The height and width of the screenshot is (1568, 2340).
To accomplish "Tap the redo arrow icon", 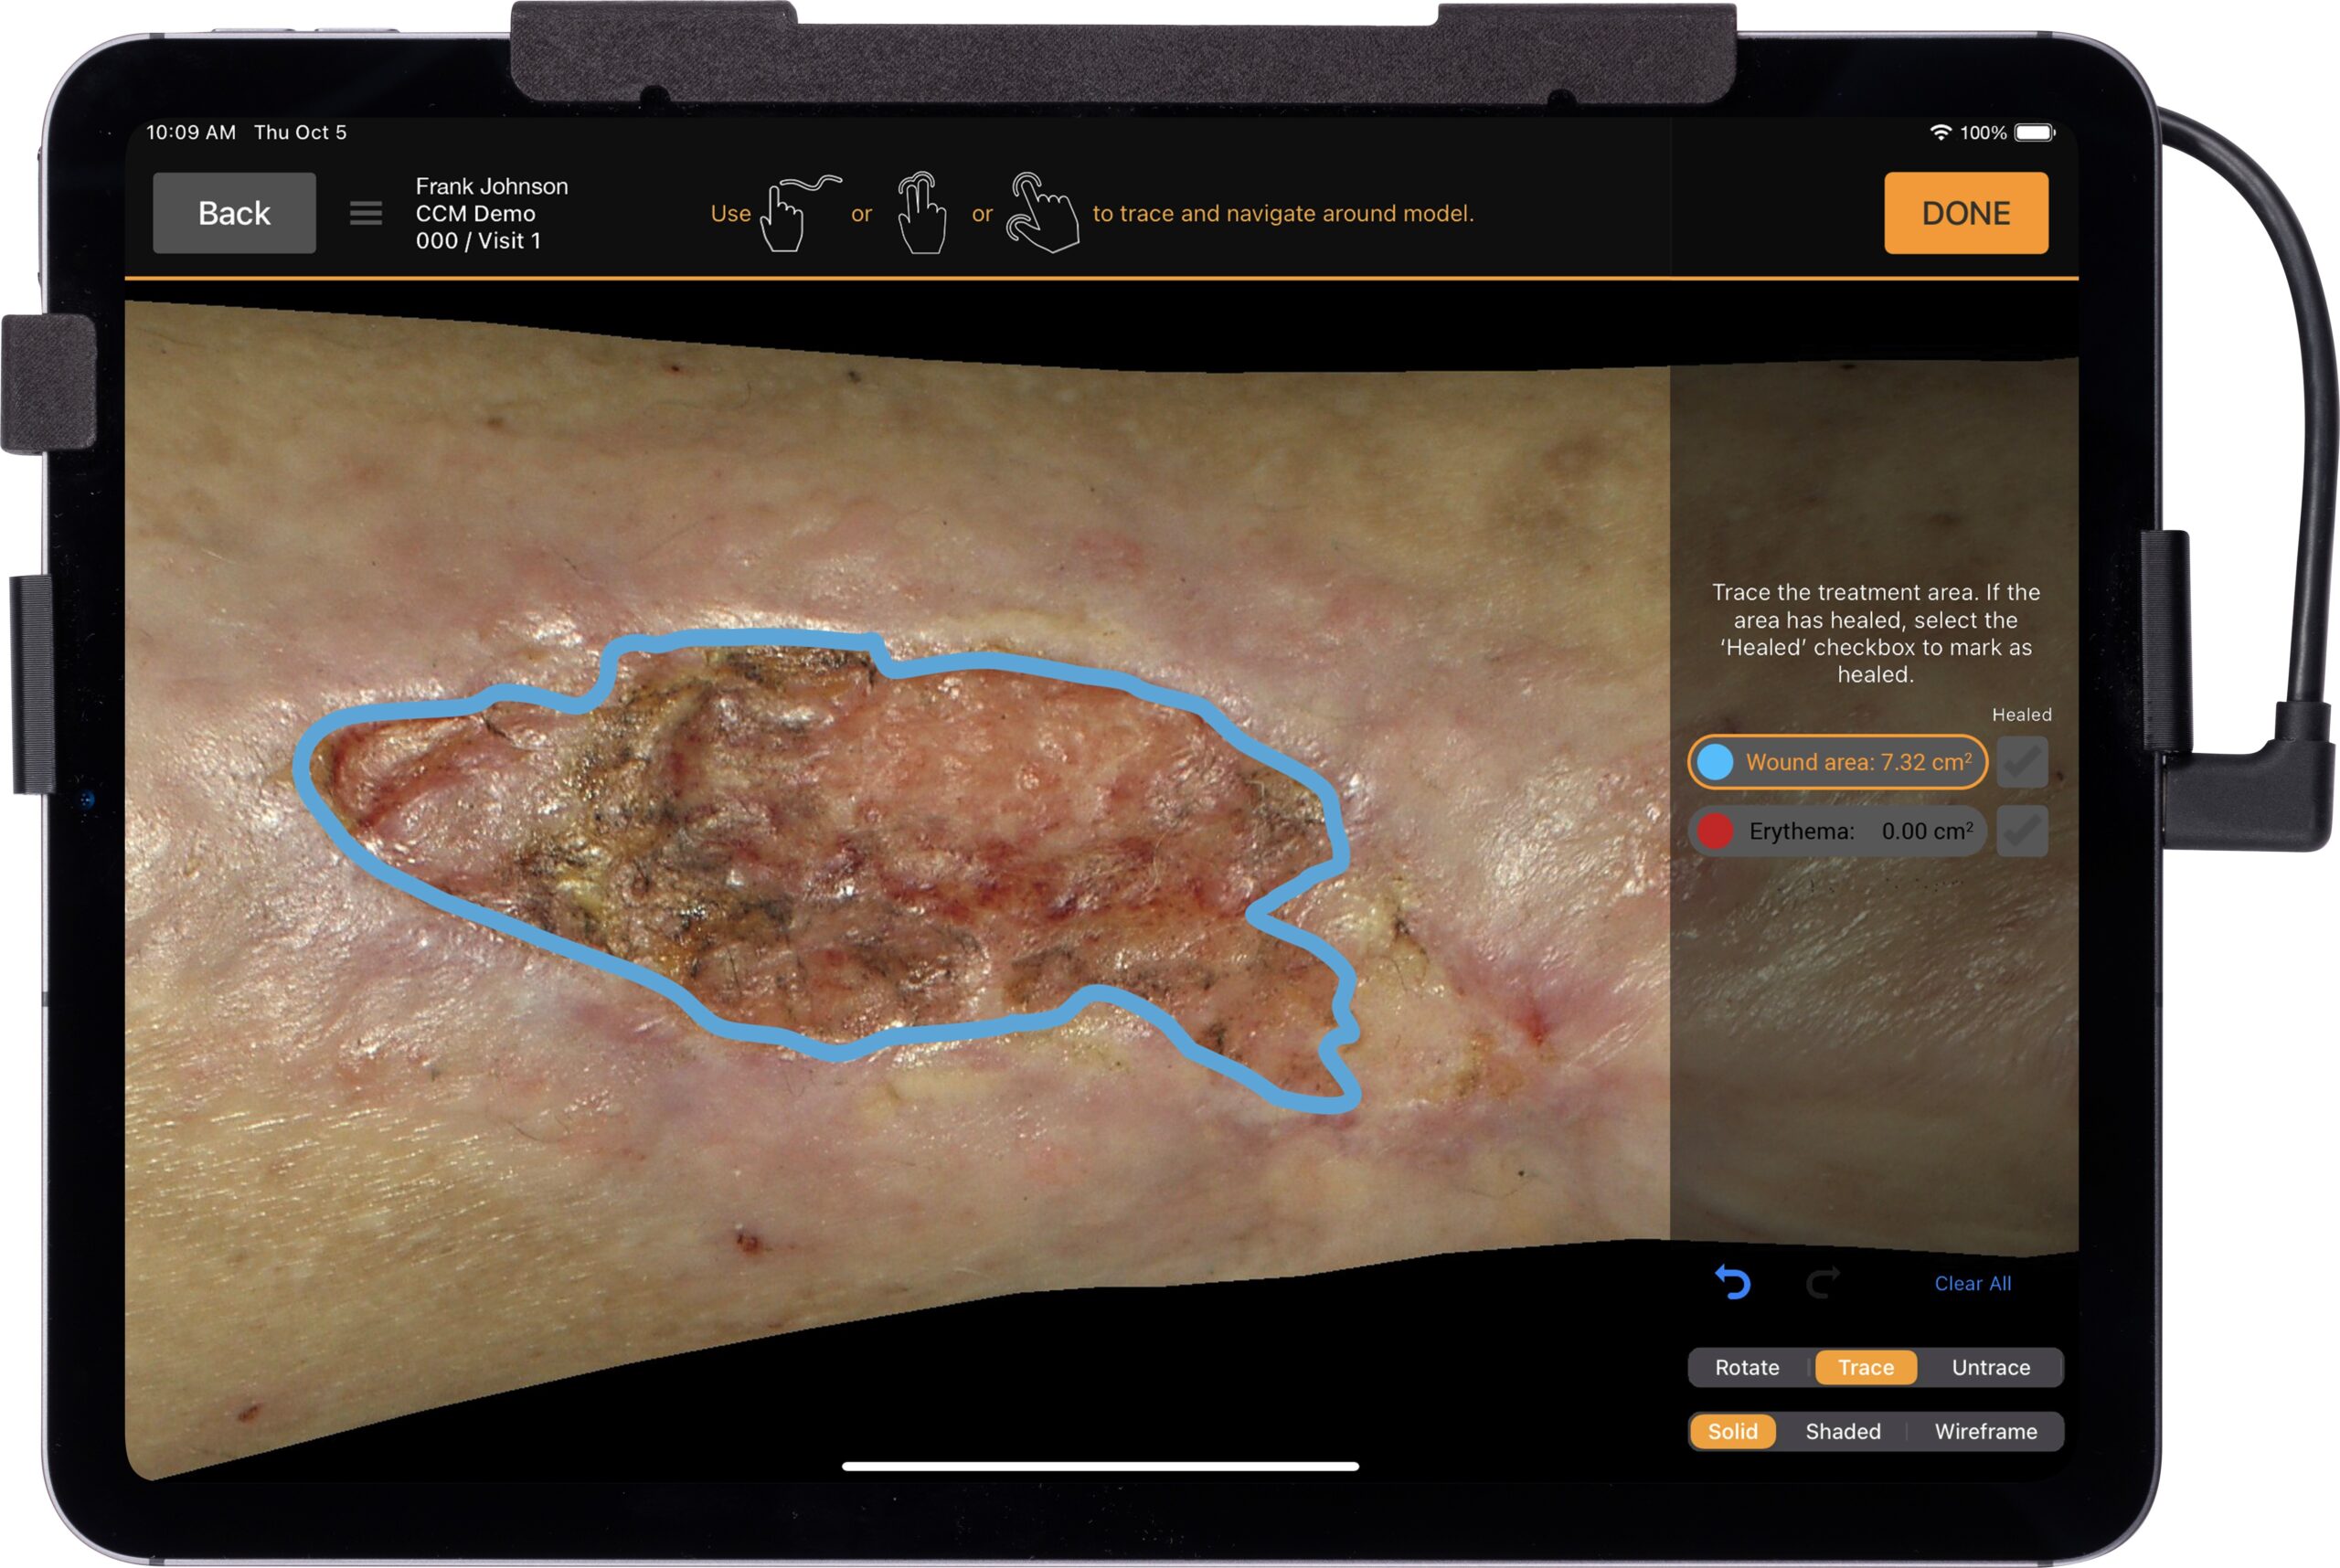I will pos(1823,1282).
